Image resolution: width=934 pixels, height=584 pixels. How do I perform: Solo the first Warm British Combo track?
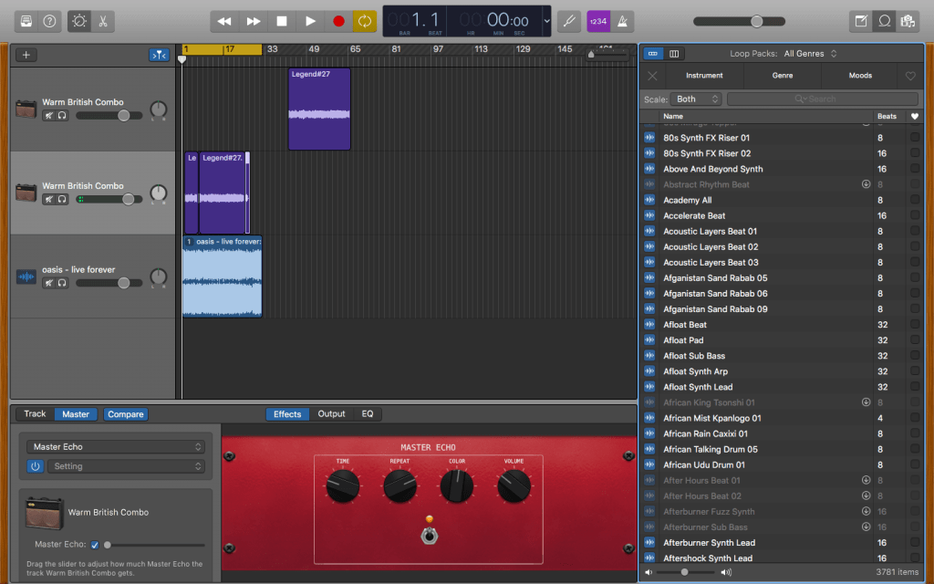click(x=61, y=117)
